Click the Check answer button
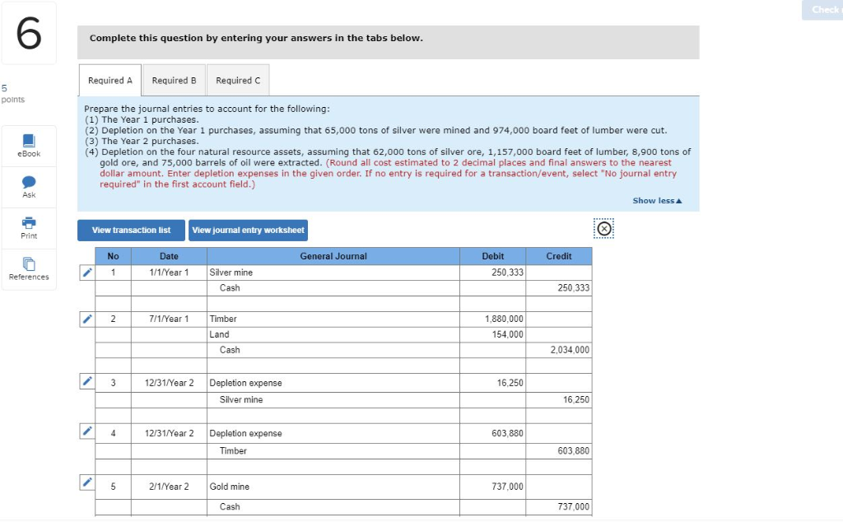The image size is (843, 522). pyautogui.click(x=822, y=9)
